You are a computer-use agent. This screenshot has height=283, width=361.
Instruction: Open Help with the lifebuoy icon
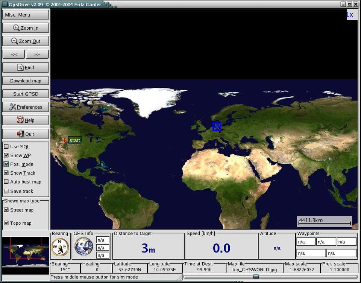pos(26,120)
